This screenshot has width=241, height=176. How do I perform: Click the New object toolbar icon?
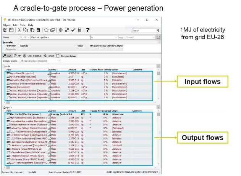point(5,30)
